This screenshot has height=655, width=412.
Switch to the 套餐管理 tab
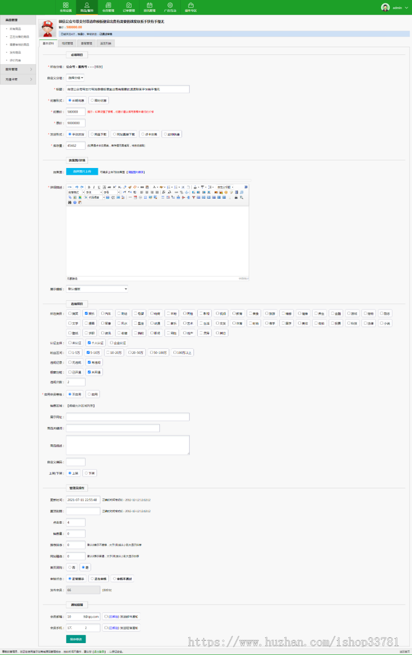tap(87, 43)
